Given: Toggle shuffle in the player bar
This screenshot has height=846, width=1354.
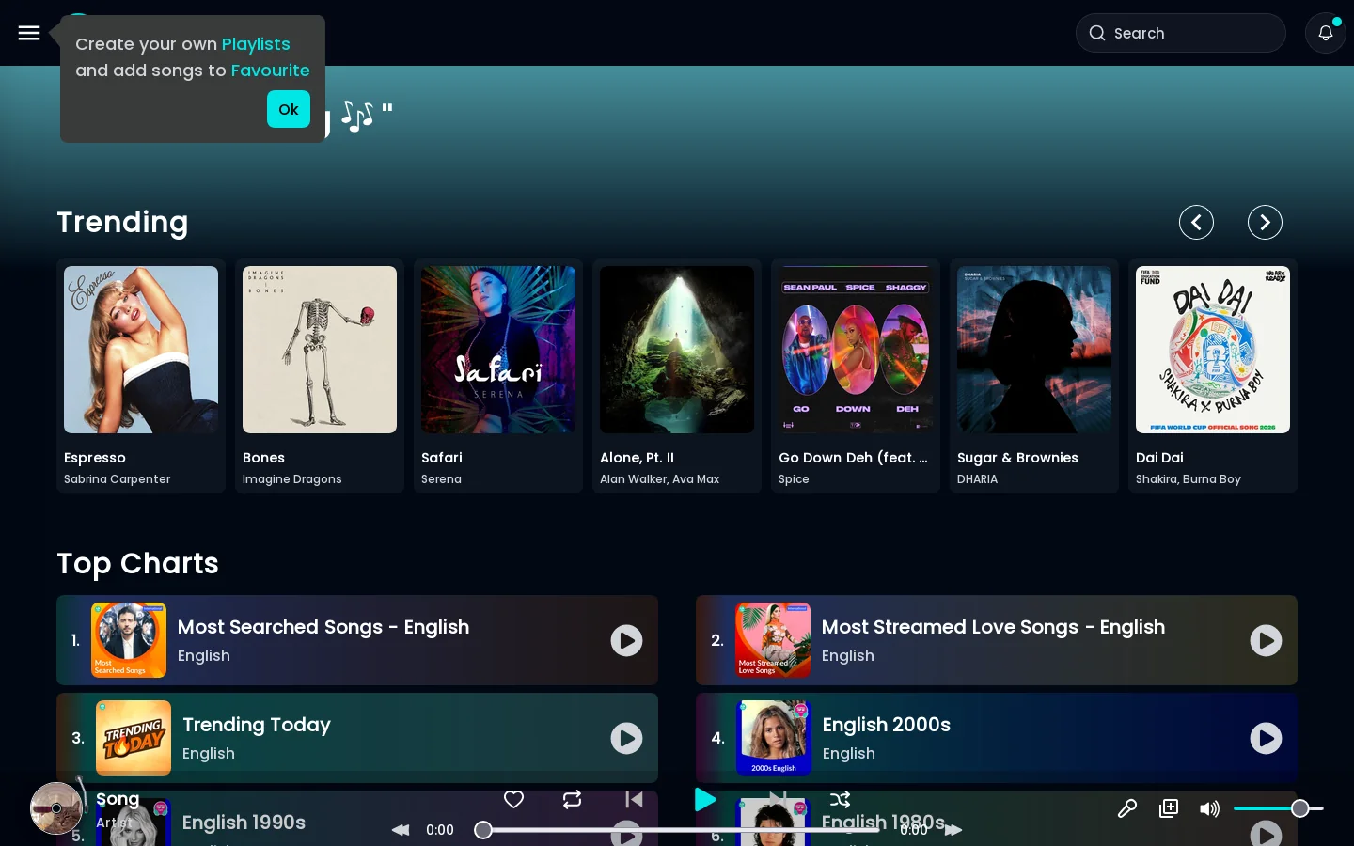Looking at the screenshot, I should click(x=840, y=799).
